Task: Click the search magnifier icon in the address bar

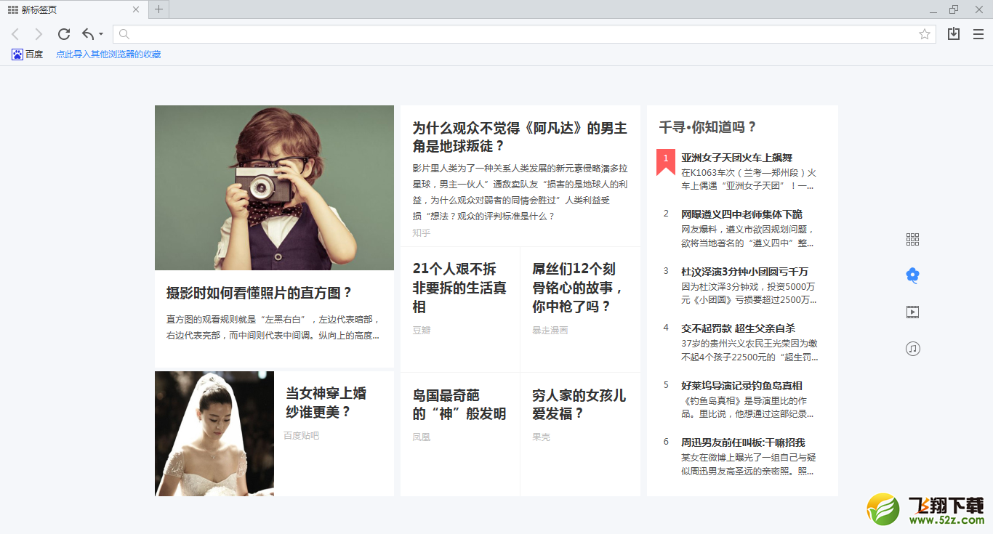Action: [x=124, y=34]
